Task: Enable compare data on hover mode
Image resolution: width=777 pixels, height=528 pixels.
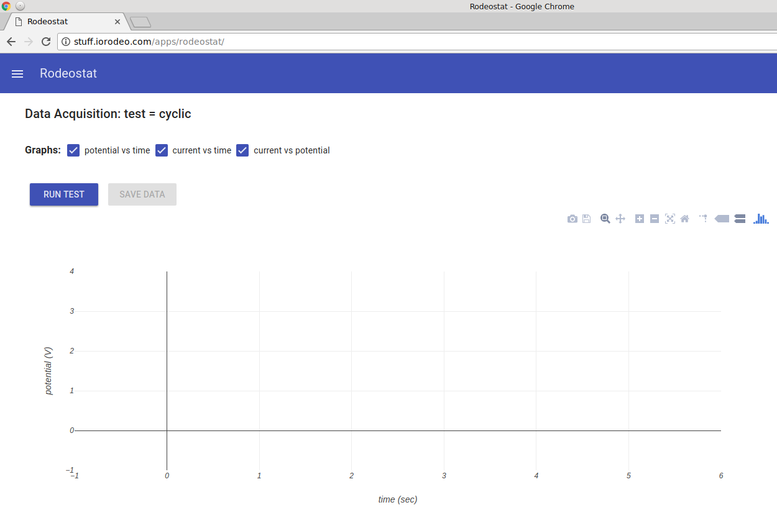Action: tap(739, 219)
